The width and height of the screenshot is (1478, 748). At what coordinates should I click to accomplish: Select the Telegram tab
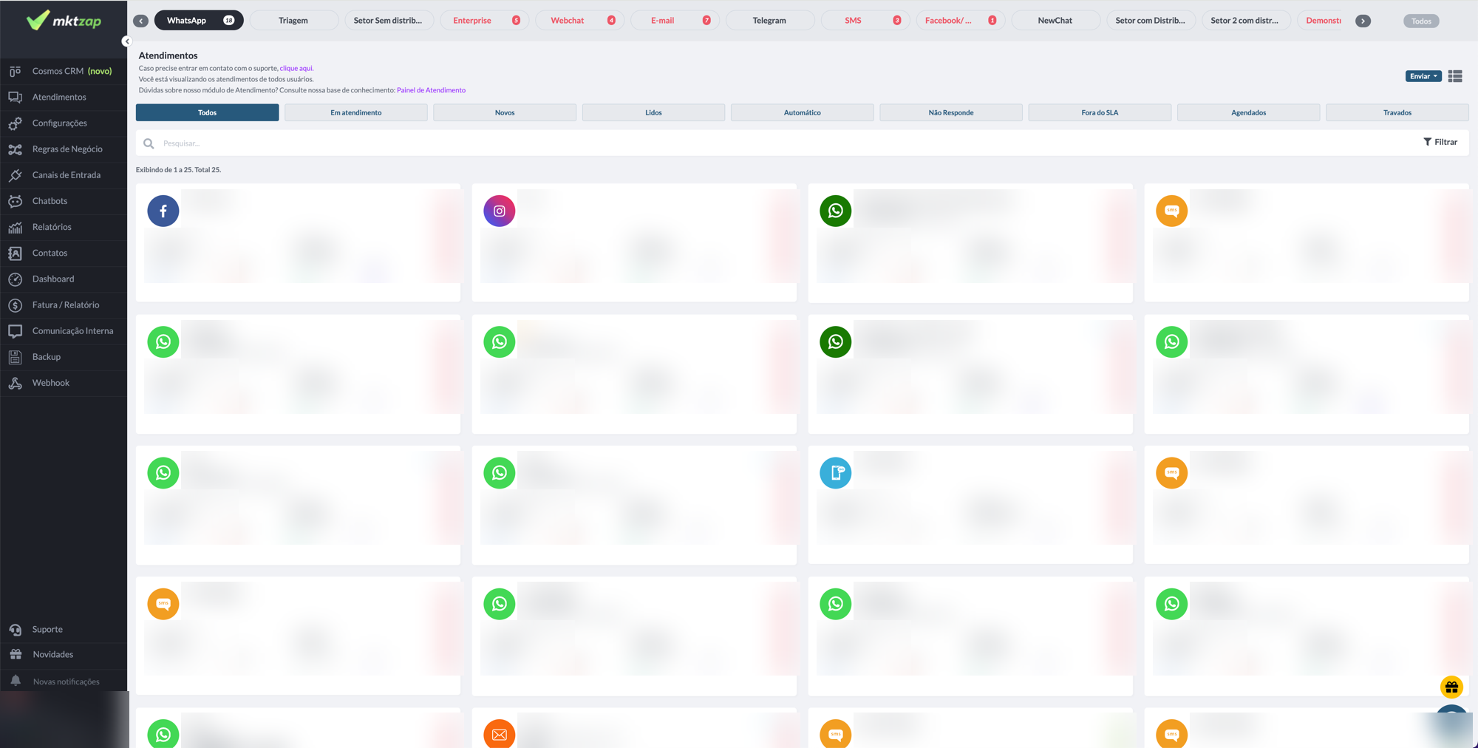coord(769,21)
